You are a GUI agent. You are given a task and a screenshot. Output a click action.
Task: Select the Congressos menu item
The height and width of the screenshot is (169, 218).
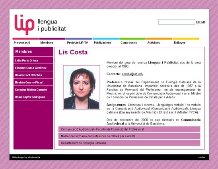(x=129, y=42)
